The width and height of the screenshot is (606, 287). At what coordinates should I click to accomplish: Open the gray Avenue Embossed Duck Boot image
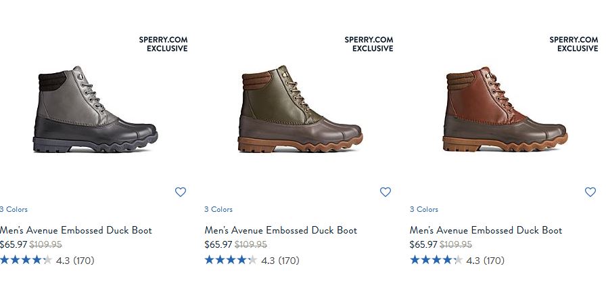(x=95, y=110)
